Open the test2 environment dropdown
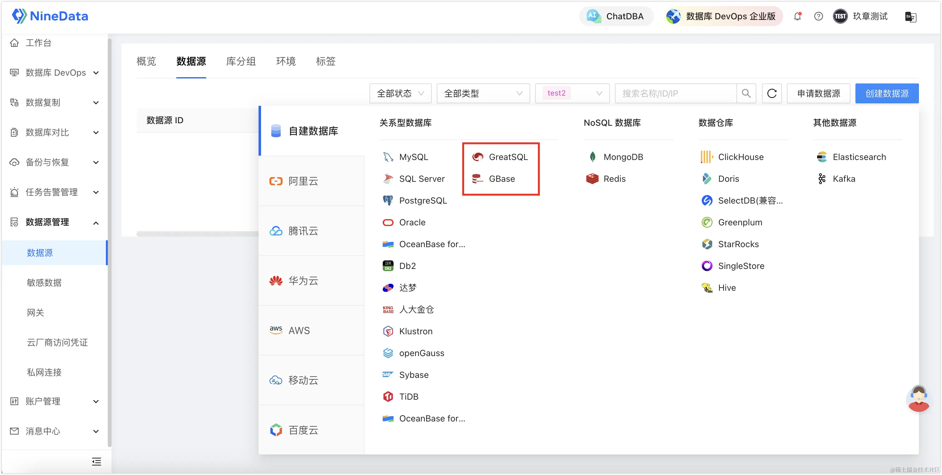Image resolution: width=942 pixels, height=475 pixels. point(572,94)
